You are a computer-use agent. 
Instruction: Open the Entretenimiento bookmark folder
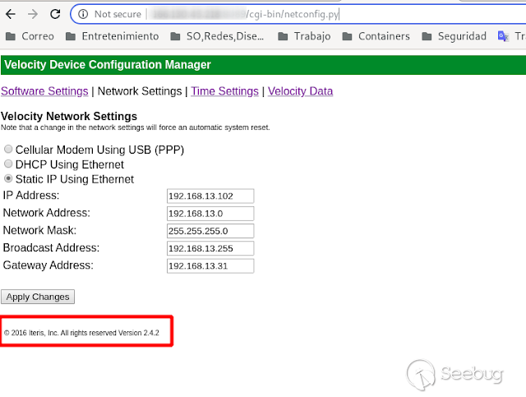[112, 36]
